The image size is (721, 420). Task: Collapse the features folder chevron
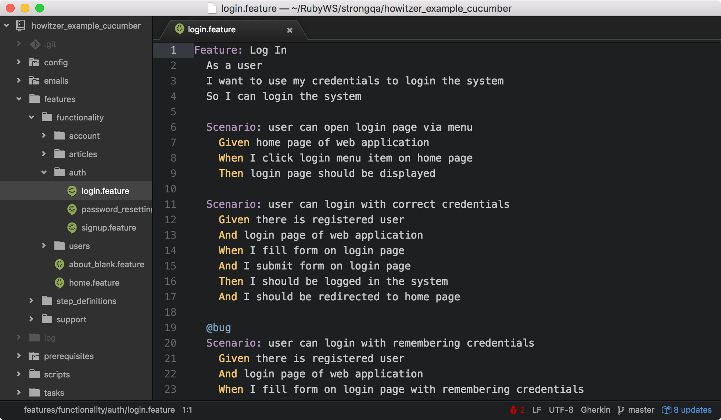19,99
